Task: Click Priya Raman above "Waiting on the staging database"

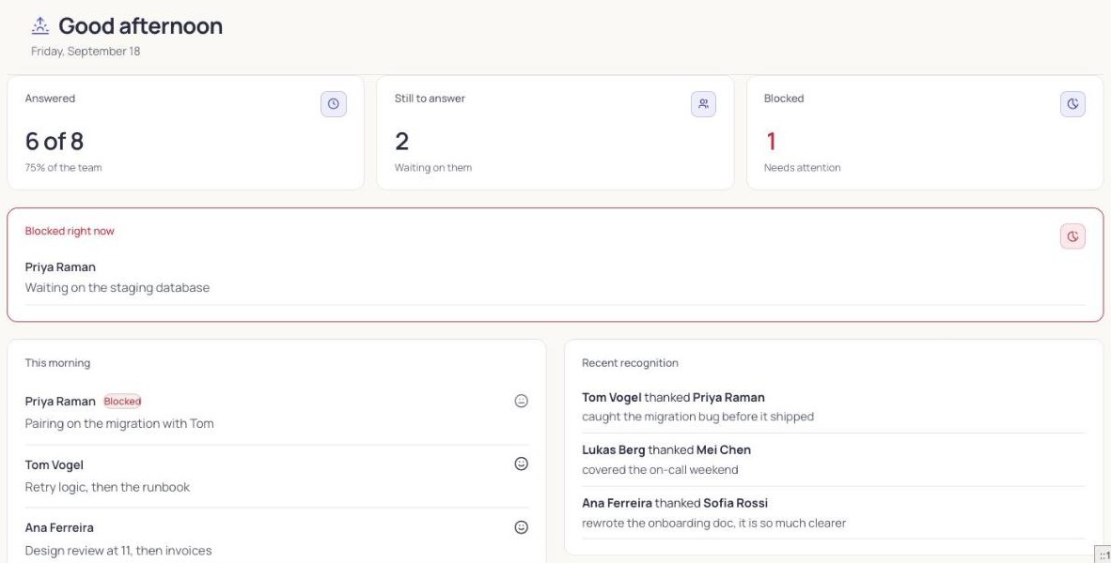Action: click(60, 267)
